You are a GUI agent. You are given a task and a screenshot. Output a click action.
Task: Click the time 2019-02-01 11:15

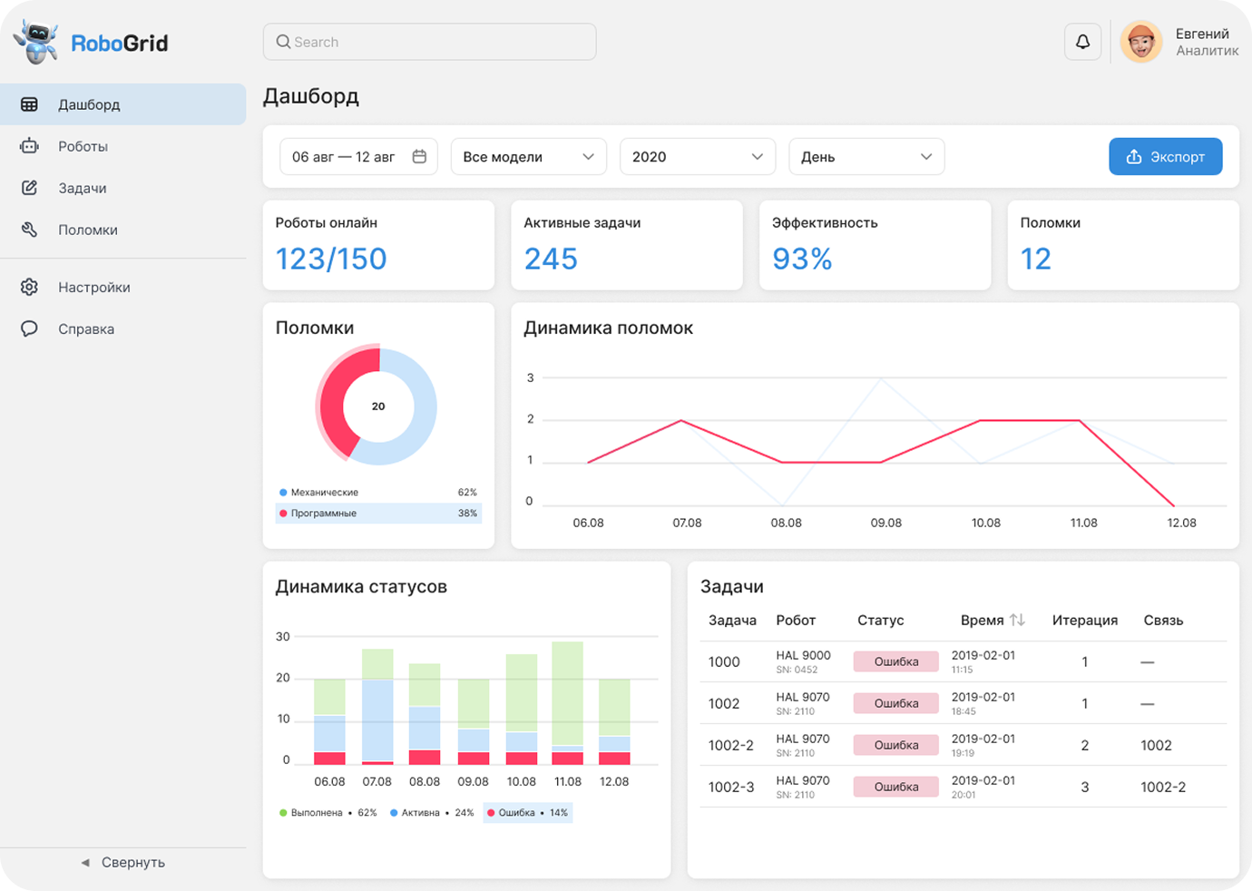click(x=983, y=661)
